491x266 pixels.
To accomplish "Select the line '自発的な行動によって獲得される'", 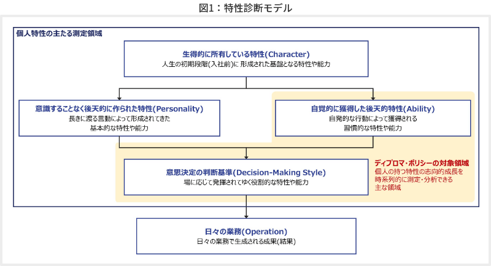I will (373, 118).
